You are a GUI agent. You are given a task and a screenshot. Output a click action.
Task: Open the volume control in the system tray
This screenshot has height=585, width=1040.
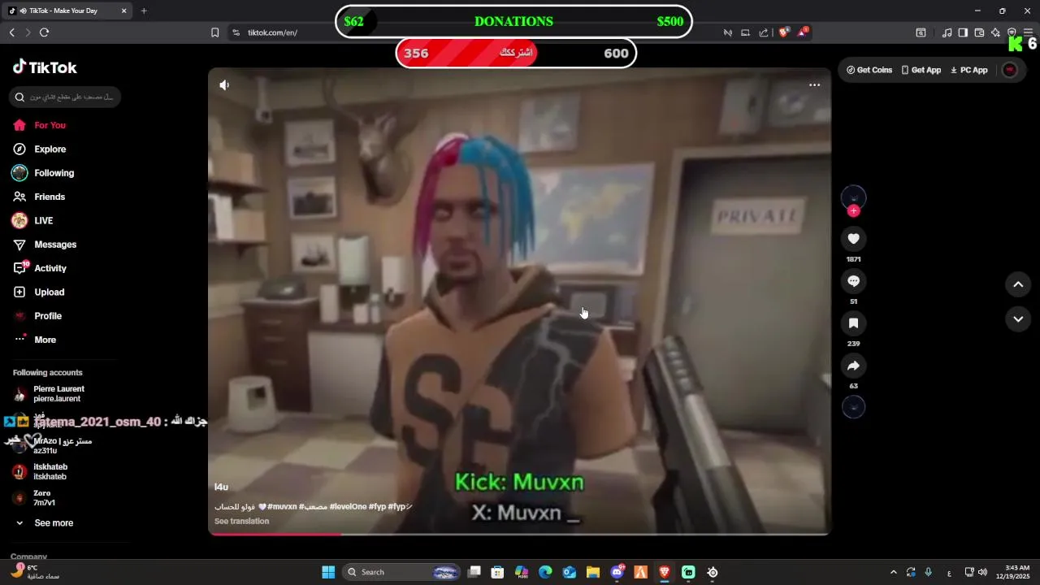click(982, 572)
